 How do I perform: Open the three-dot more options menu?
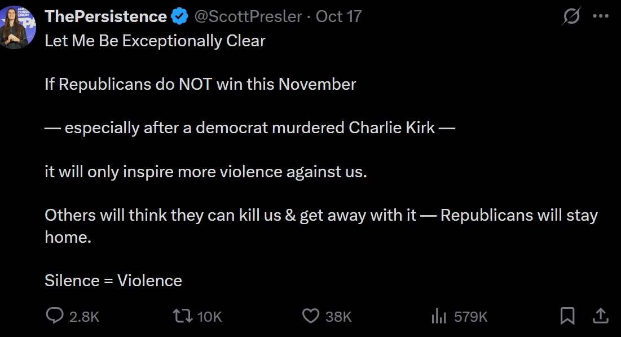[601, 17]
